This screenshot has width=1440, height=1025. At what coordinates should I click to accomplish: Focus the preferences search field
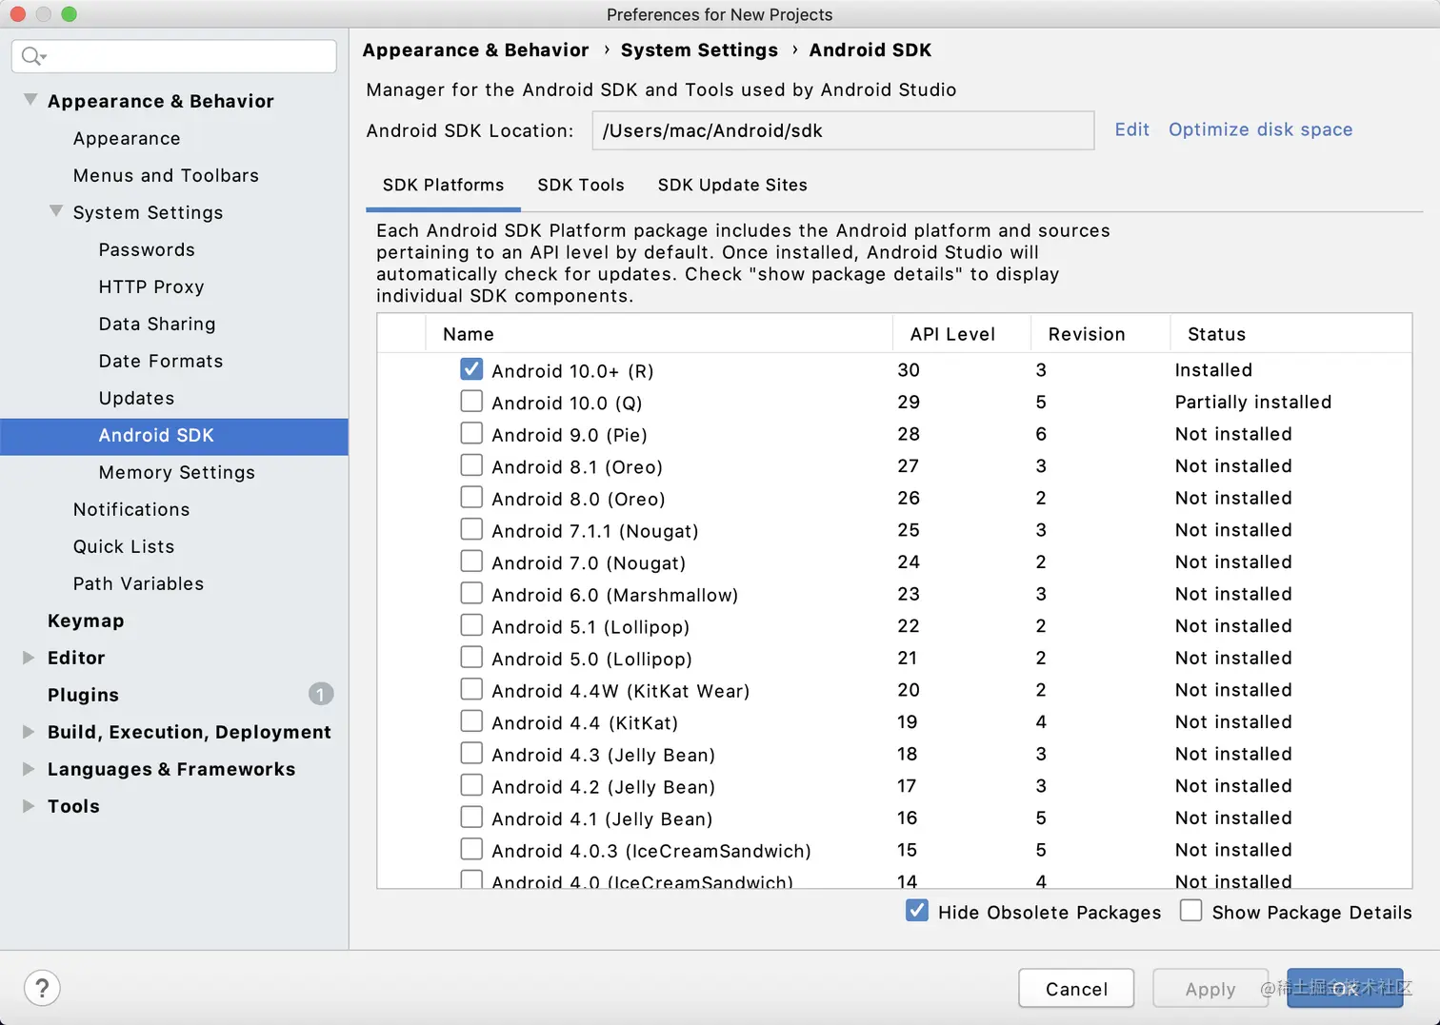tap(174, 56)
